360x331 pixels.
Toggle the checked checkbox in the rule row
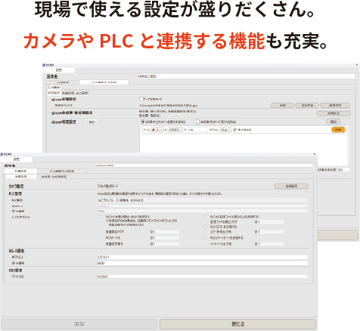point(234,130)
